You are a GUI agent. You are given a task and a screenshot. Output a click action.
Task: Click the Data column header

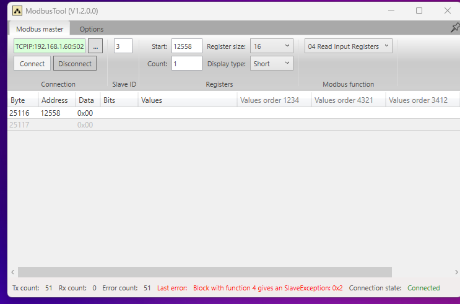pyautogui.click(x=88, y=100)
